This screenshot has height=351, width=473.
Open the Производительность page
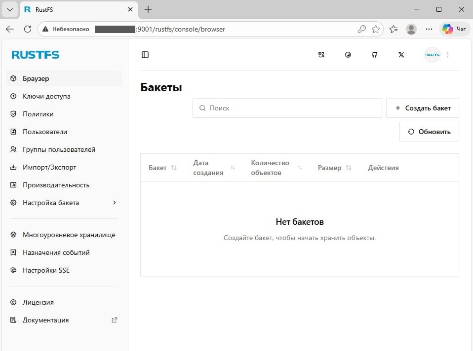coord(64,185)
